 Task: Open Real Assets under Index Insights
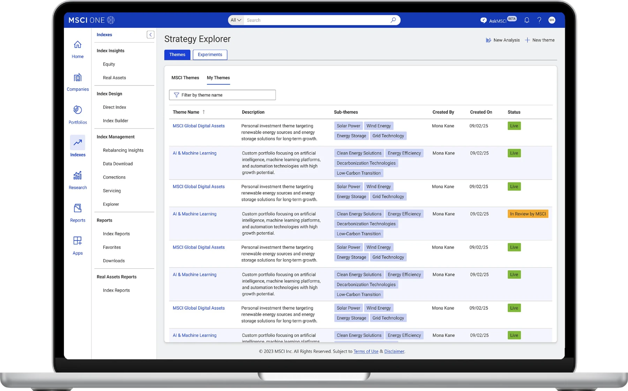[114, 78]
